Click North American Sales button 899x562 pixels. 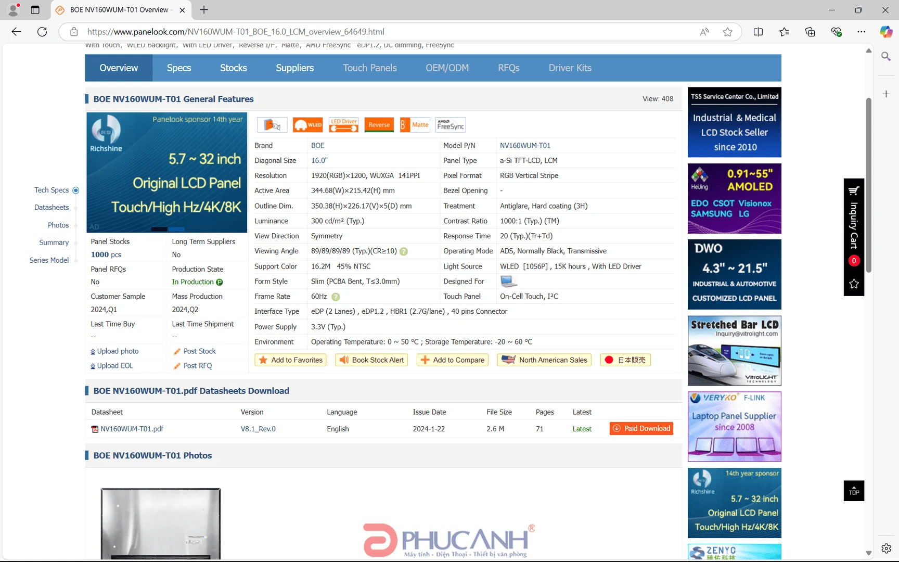point(544,360)
